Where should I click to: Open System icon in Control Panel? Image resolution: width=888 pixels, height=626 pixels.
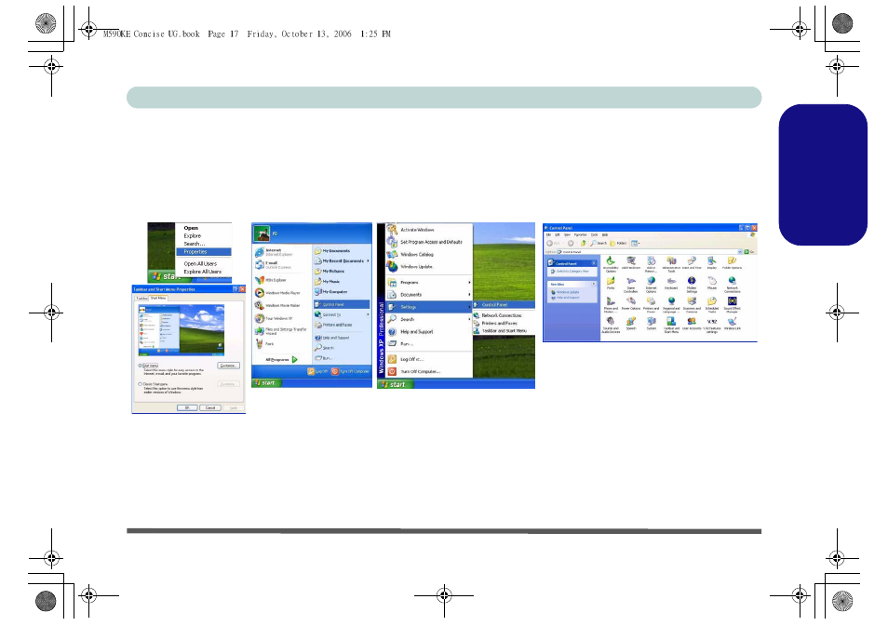pos(652,324)
